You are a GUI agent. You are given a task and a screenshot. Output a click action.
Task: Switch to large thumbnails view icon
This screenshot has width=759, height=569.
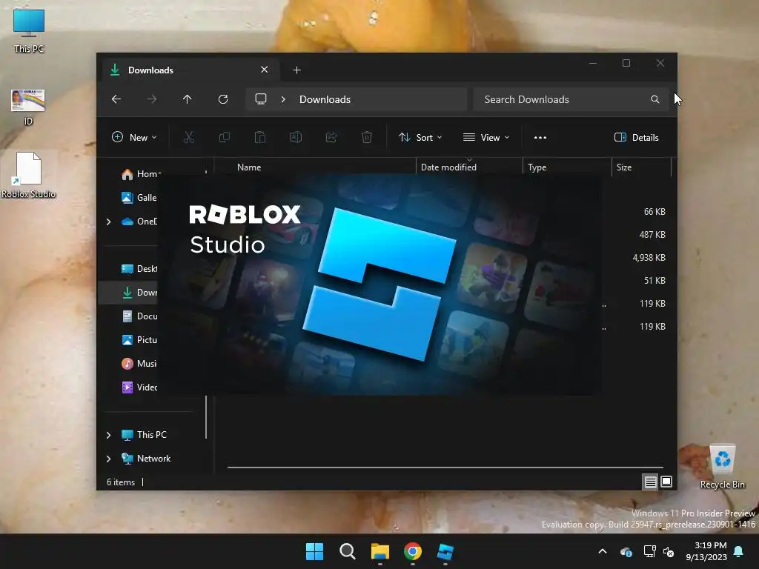pos(666,482)
